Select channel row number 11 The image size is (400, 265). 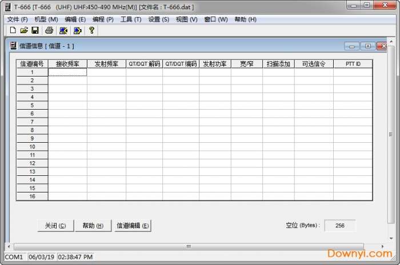32,155
